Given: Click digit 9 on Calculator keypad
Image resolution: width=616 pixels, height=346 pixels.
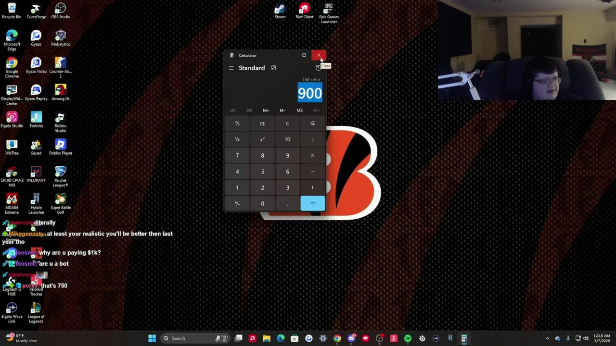Looking at the screenshot, I should tap(287, 155).
